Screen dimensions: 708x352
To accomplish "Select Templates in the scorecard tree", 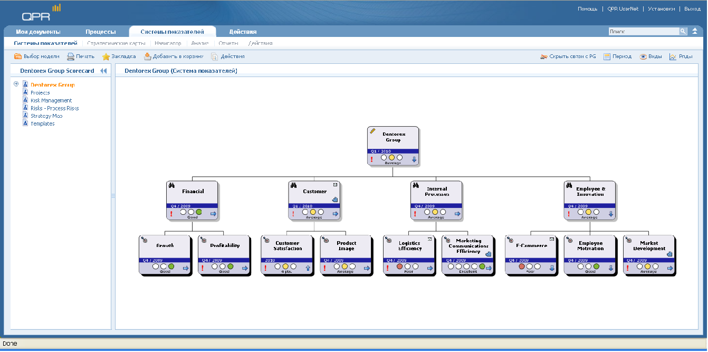I will (x=43, y=123).
